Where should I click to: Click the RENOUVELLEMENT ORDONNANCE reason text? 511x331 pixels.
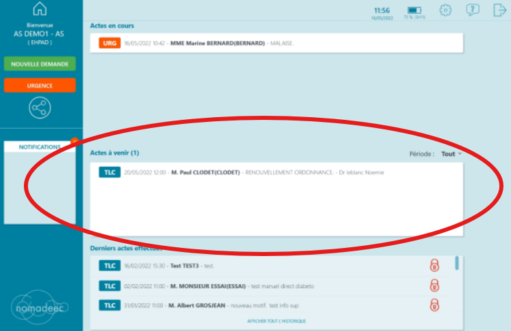click(x=290, y=172)
